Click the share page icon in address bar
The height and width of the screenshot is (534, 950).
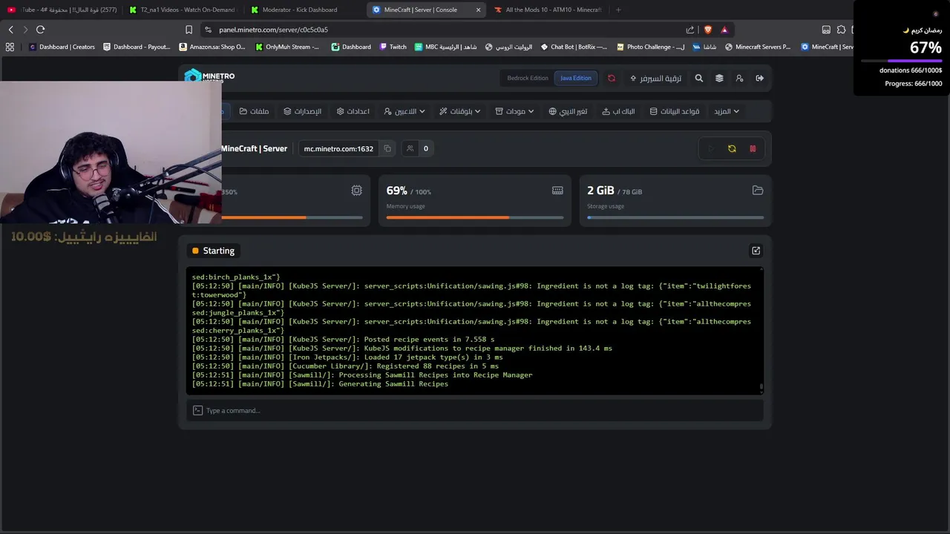(x=690, y=30)
